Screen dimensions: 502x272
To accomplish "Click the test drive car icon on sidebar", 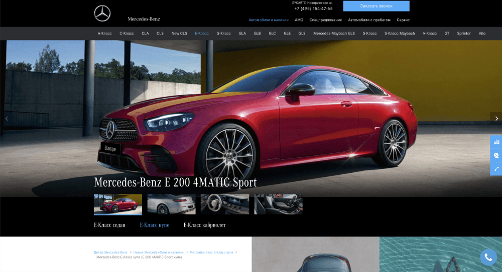I will [x=496, y=142].
